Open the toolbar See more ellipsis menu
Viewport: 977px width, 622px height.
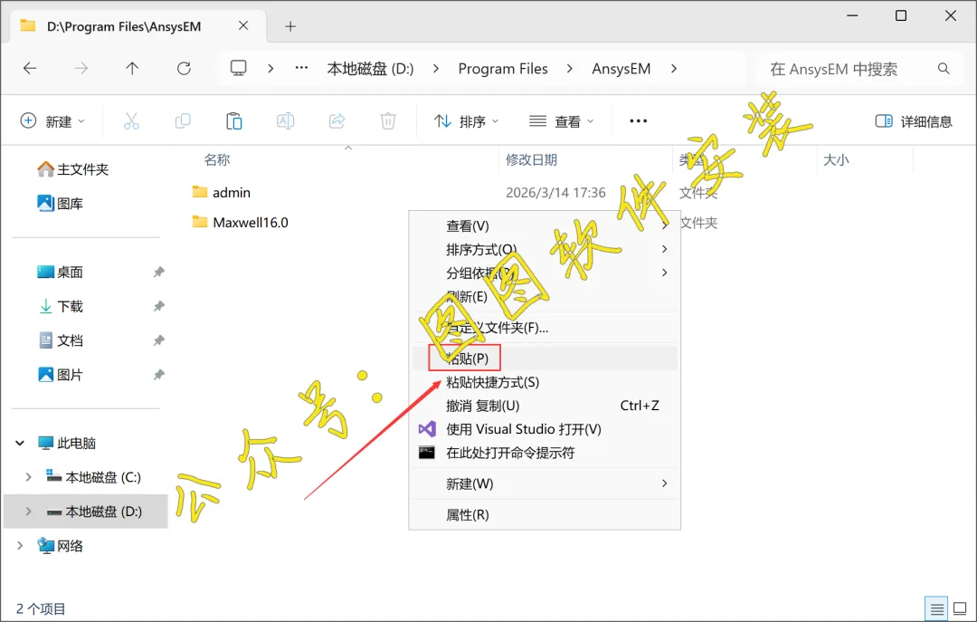(x=638, y=121)
